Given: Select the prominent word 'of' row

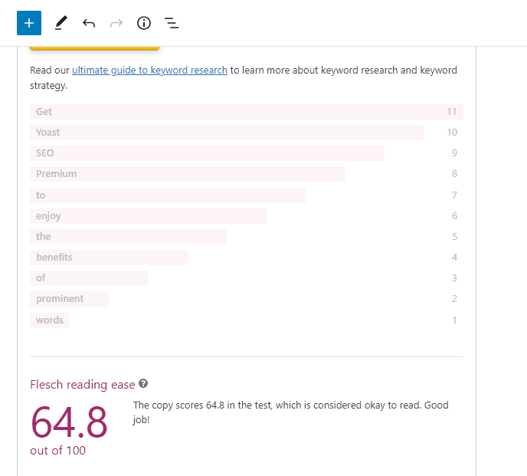Looking at the screenshot, I should click(247, 278).
